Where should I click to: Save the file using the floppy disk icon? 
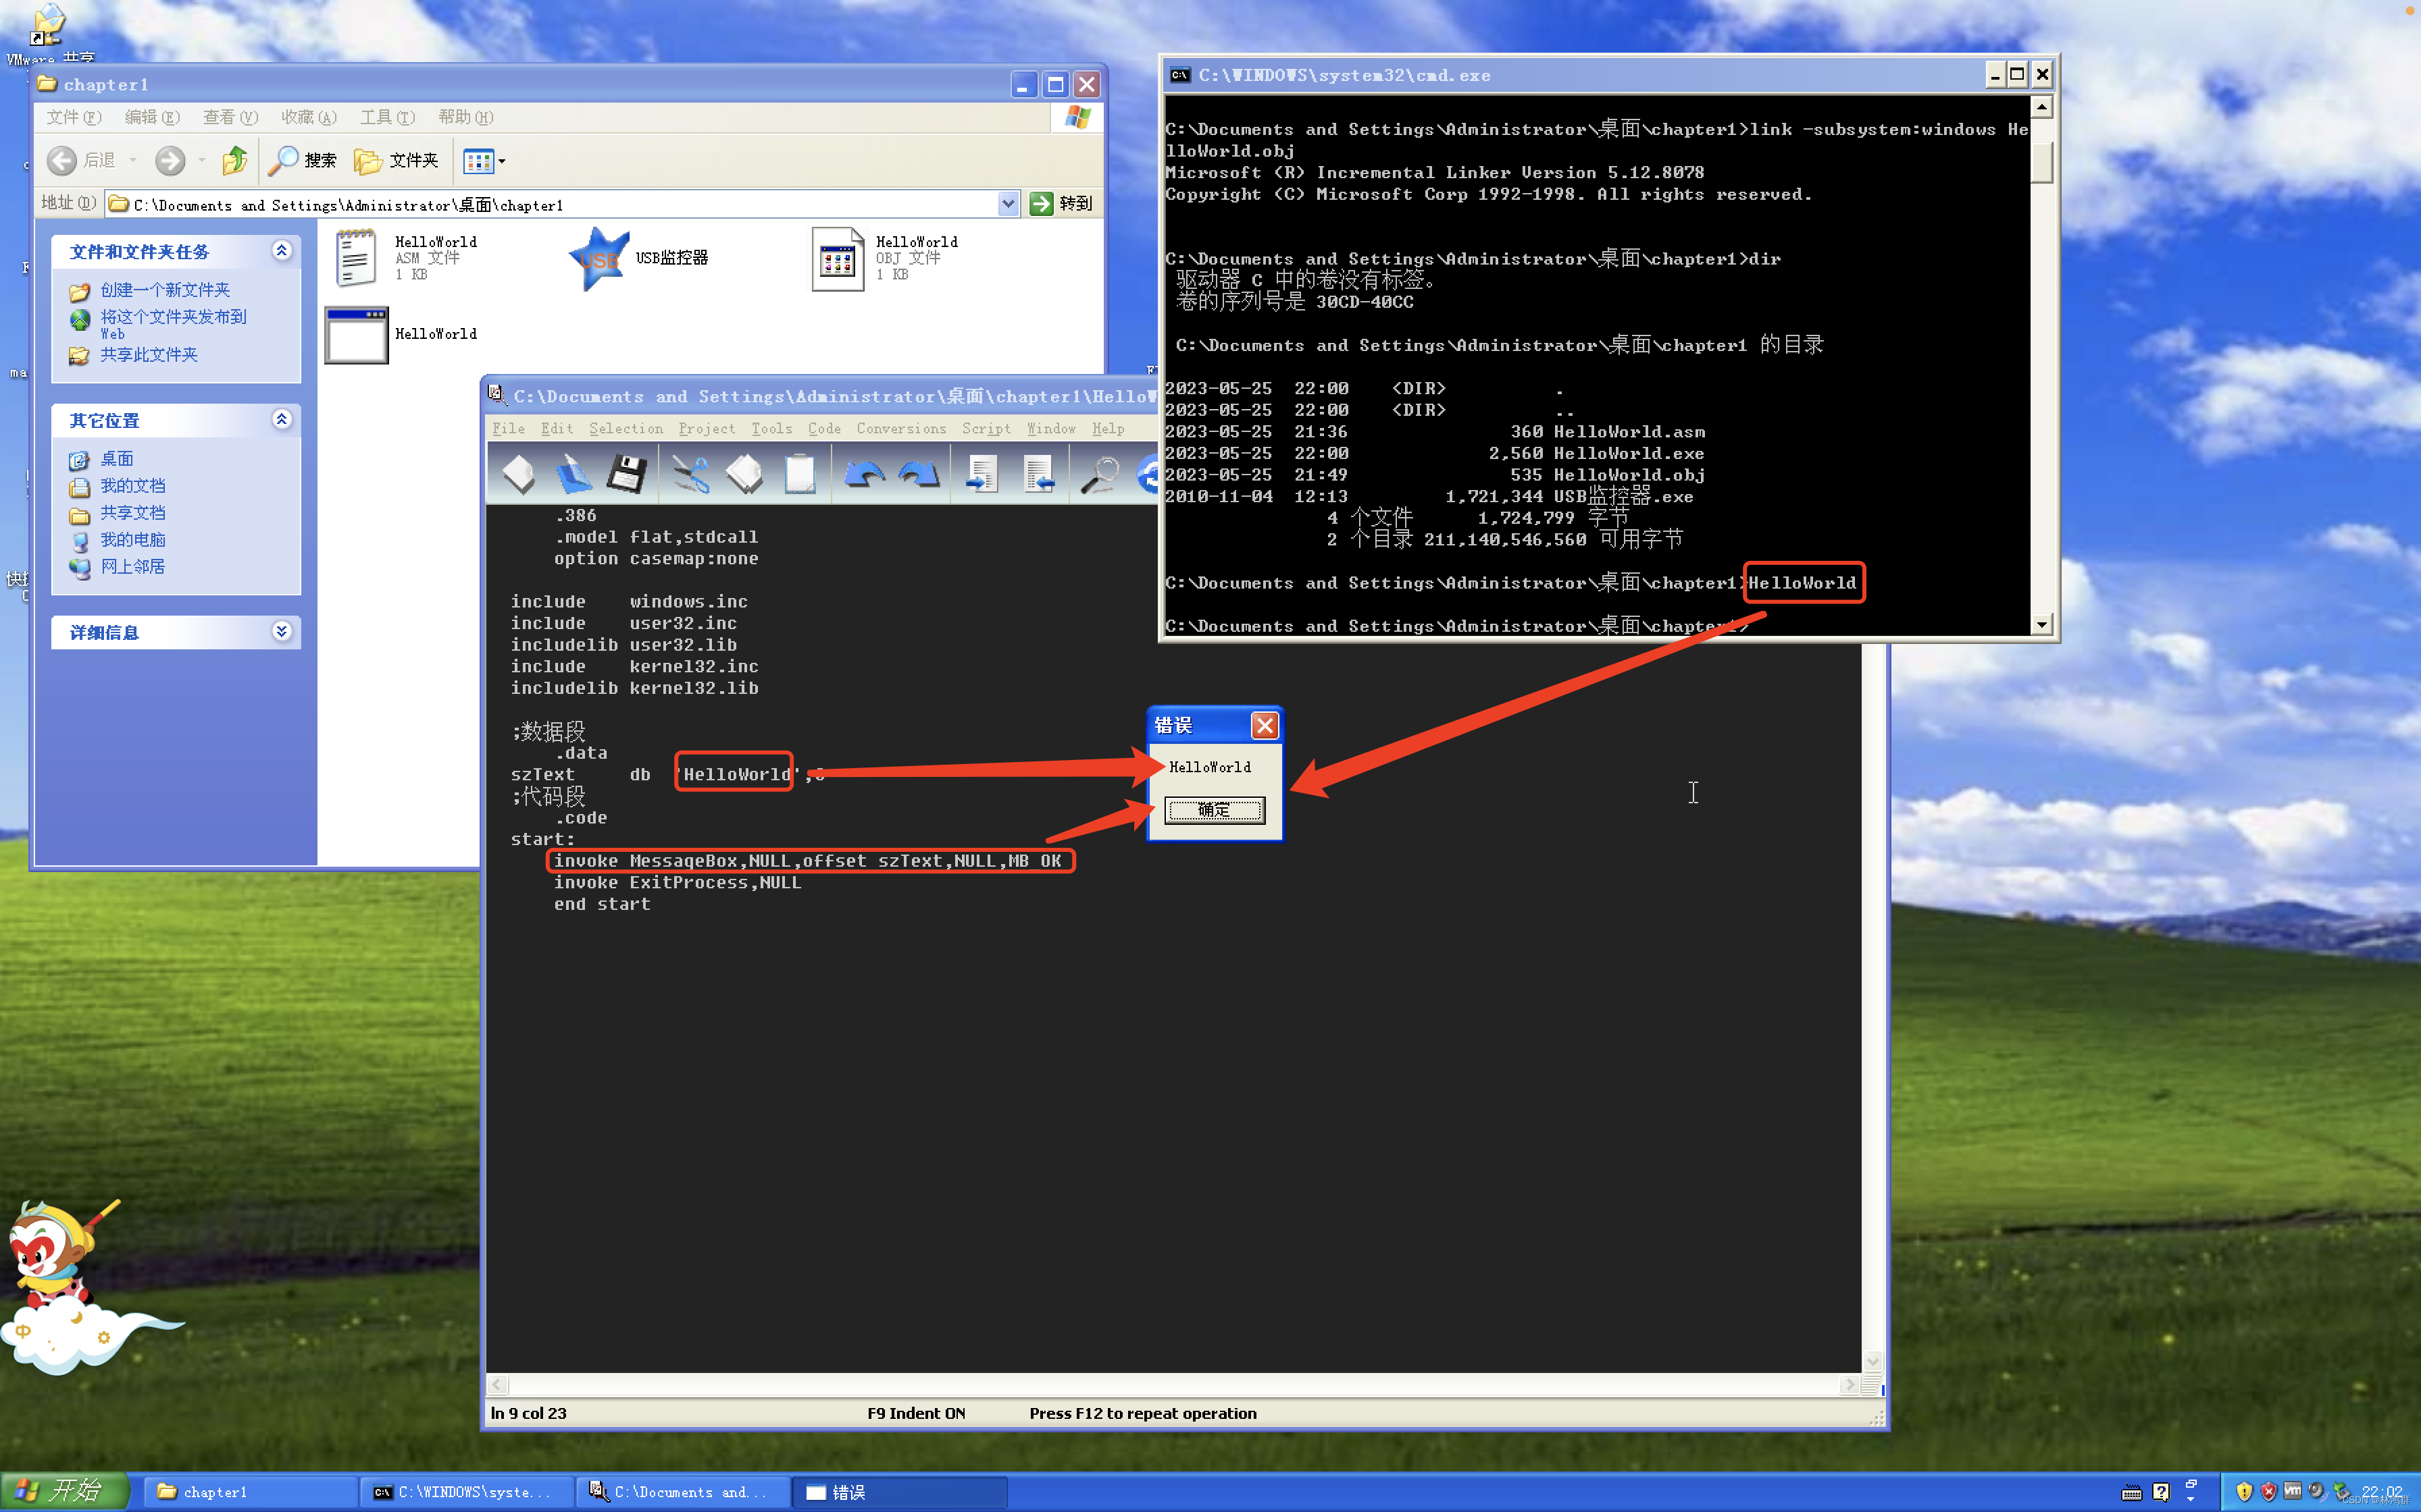[x=628, y=473]
